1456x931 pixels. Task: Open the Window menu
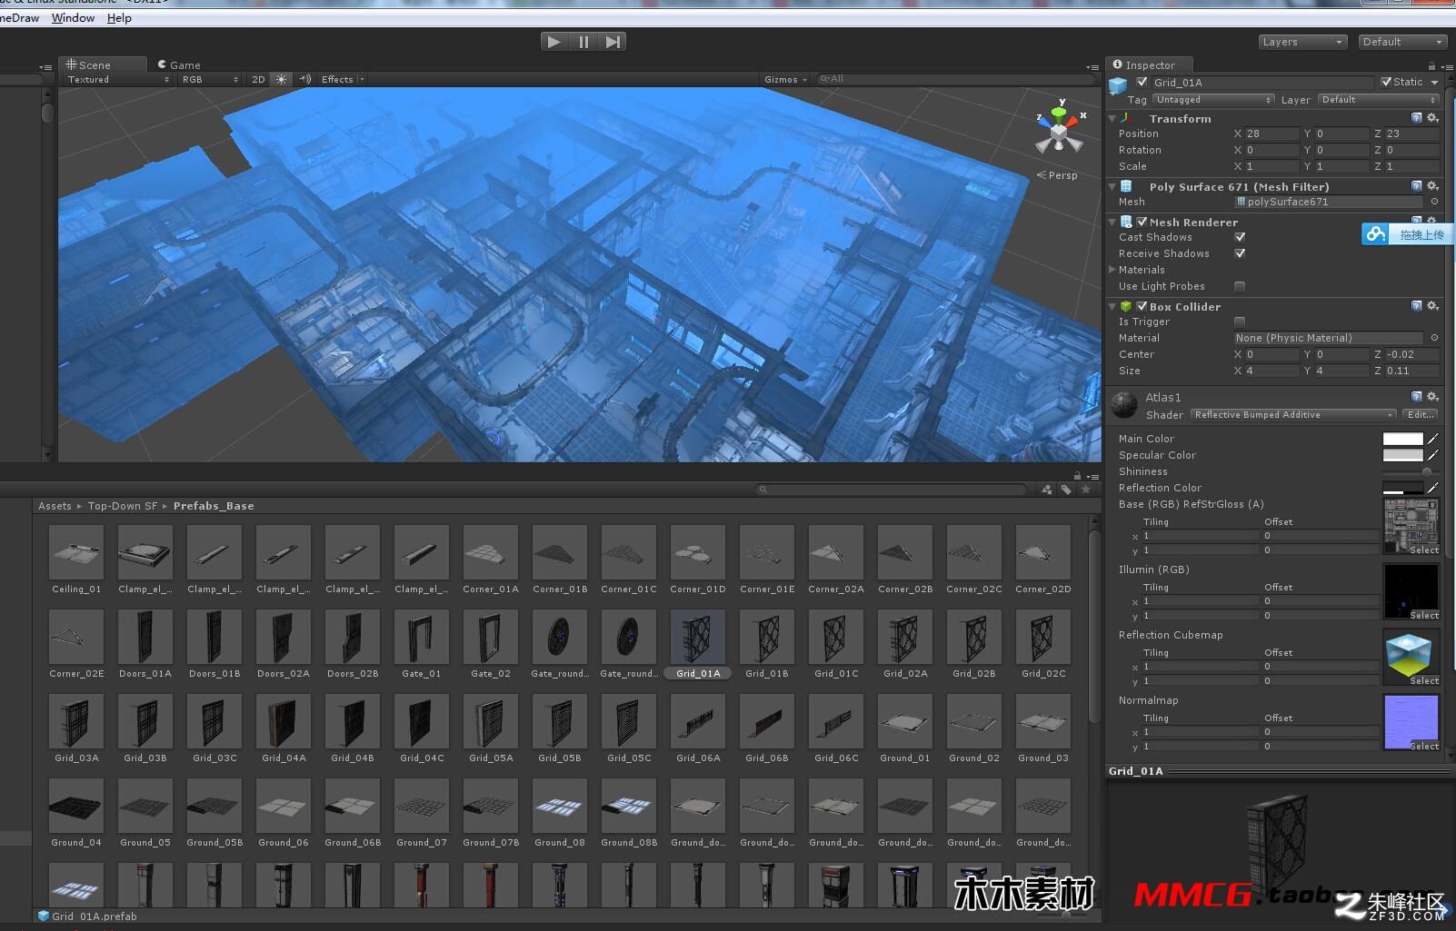click(x=73, y=18)
